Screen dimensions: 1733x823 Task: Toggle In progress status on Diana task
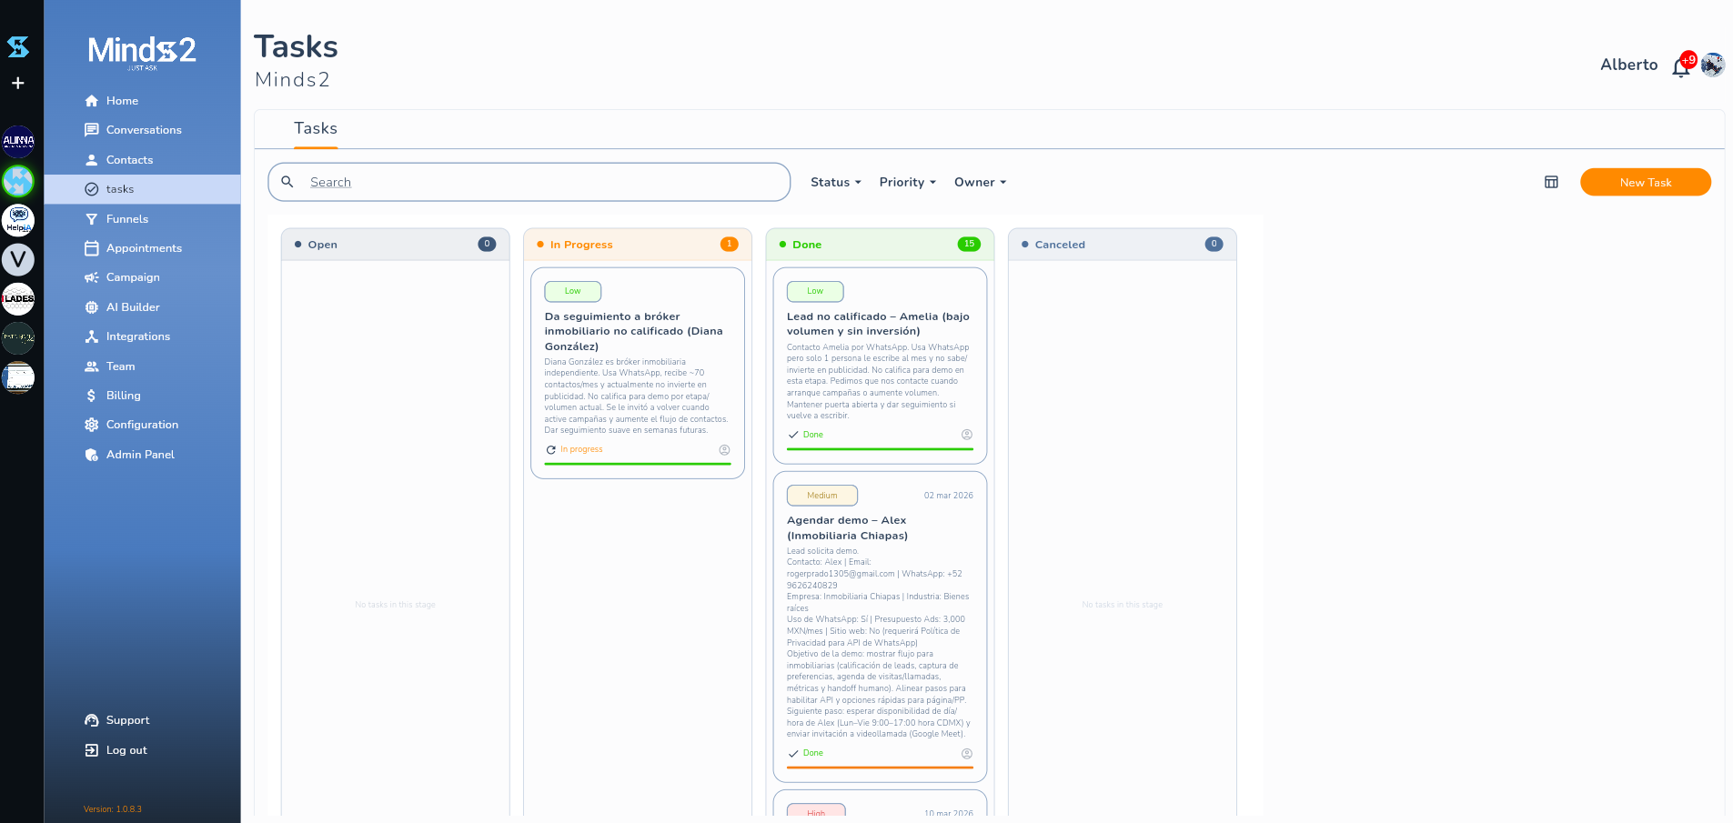(575, 450)
